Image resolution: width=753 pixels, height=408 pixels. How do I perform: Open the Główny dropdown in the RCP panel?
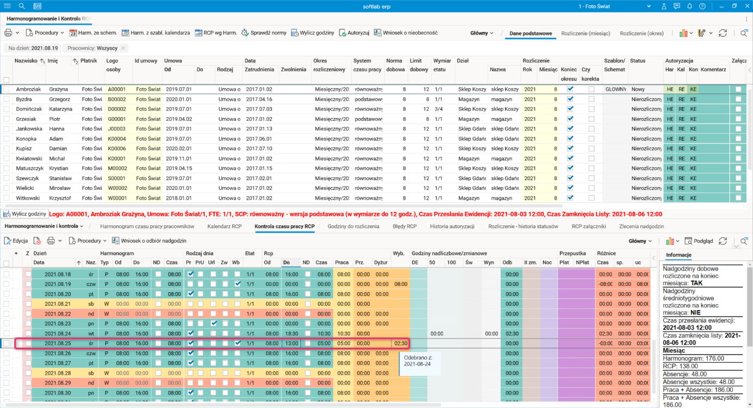tap(640, 240)
